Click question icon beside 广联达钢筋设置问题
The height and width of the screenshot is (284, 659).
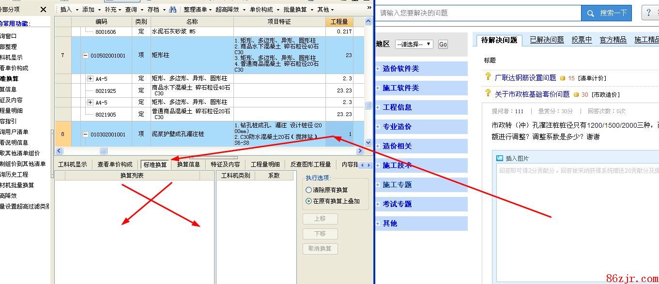[x=488, y=77]
